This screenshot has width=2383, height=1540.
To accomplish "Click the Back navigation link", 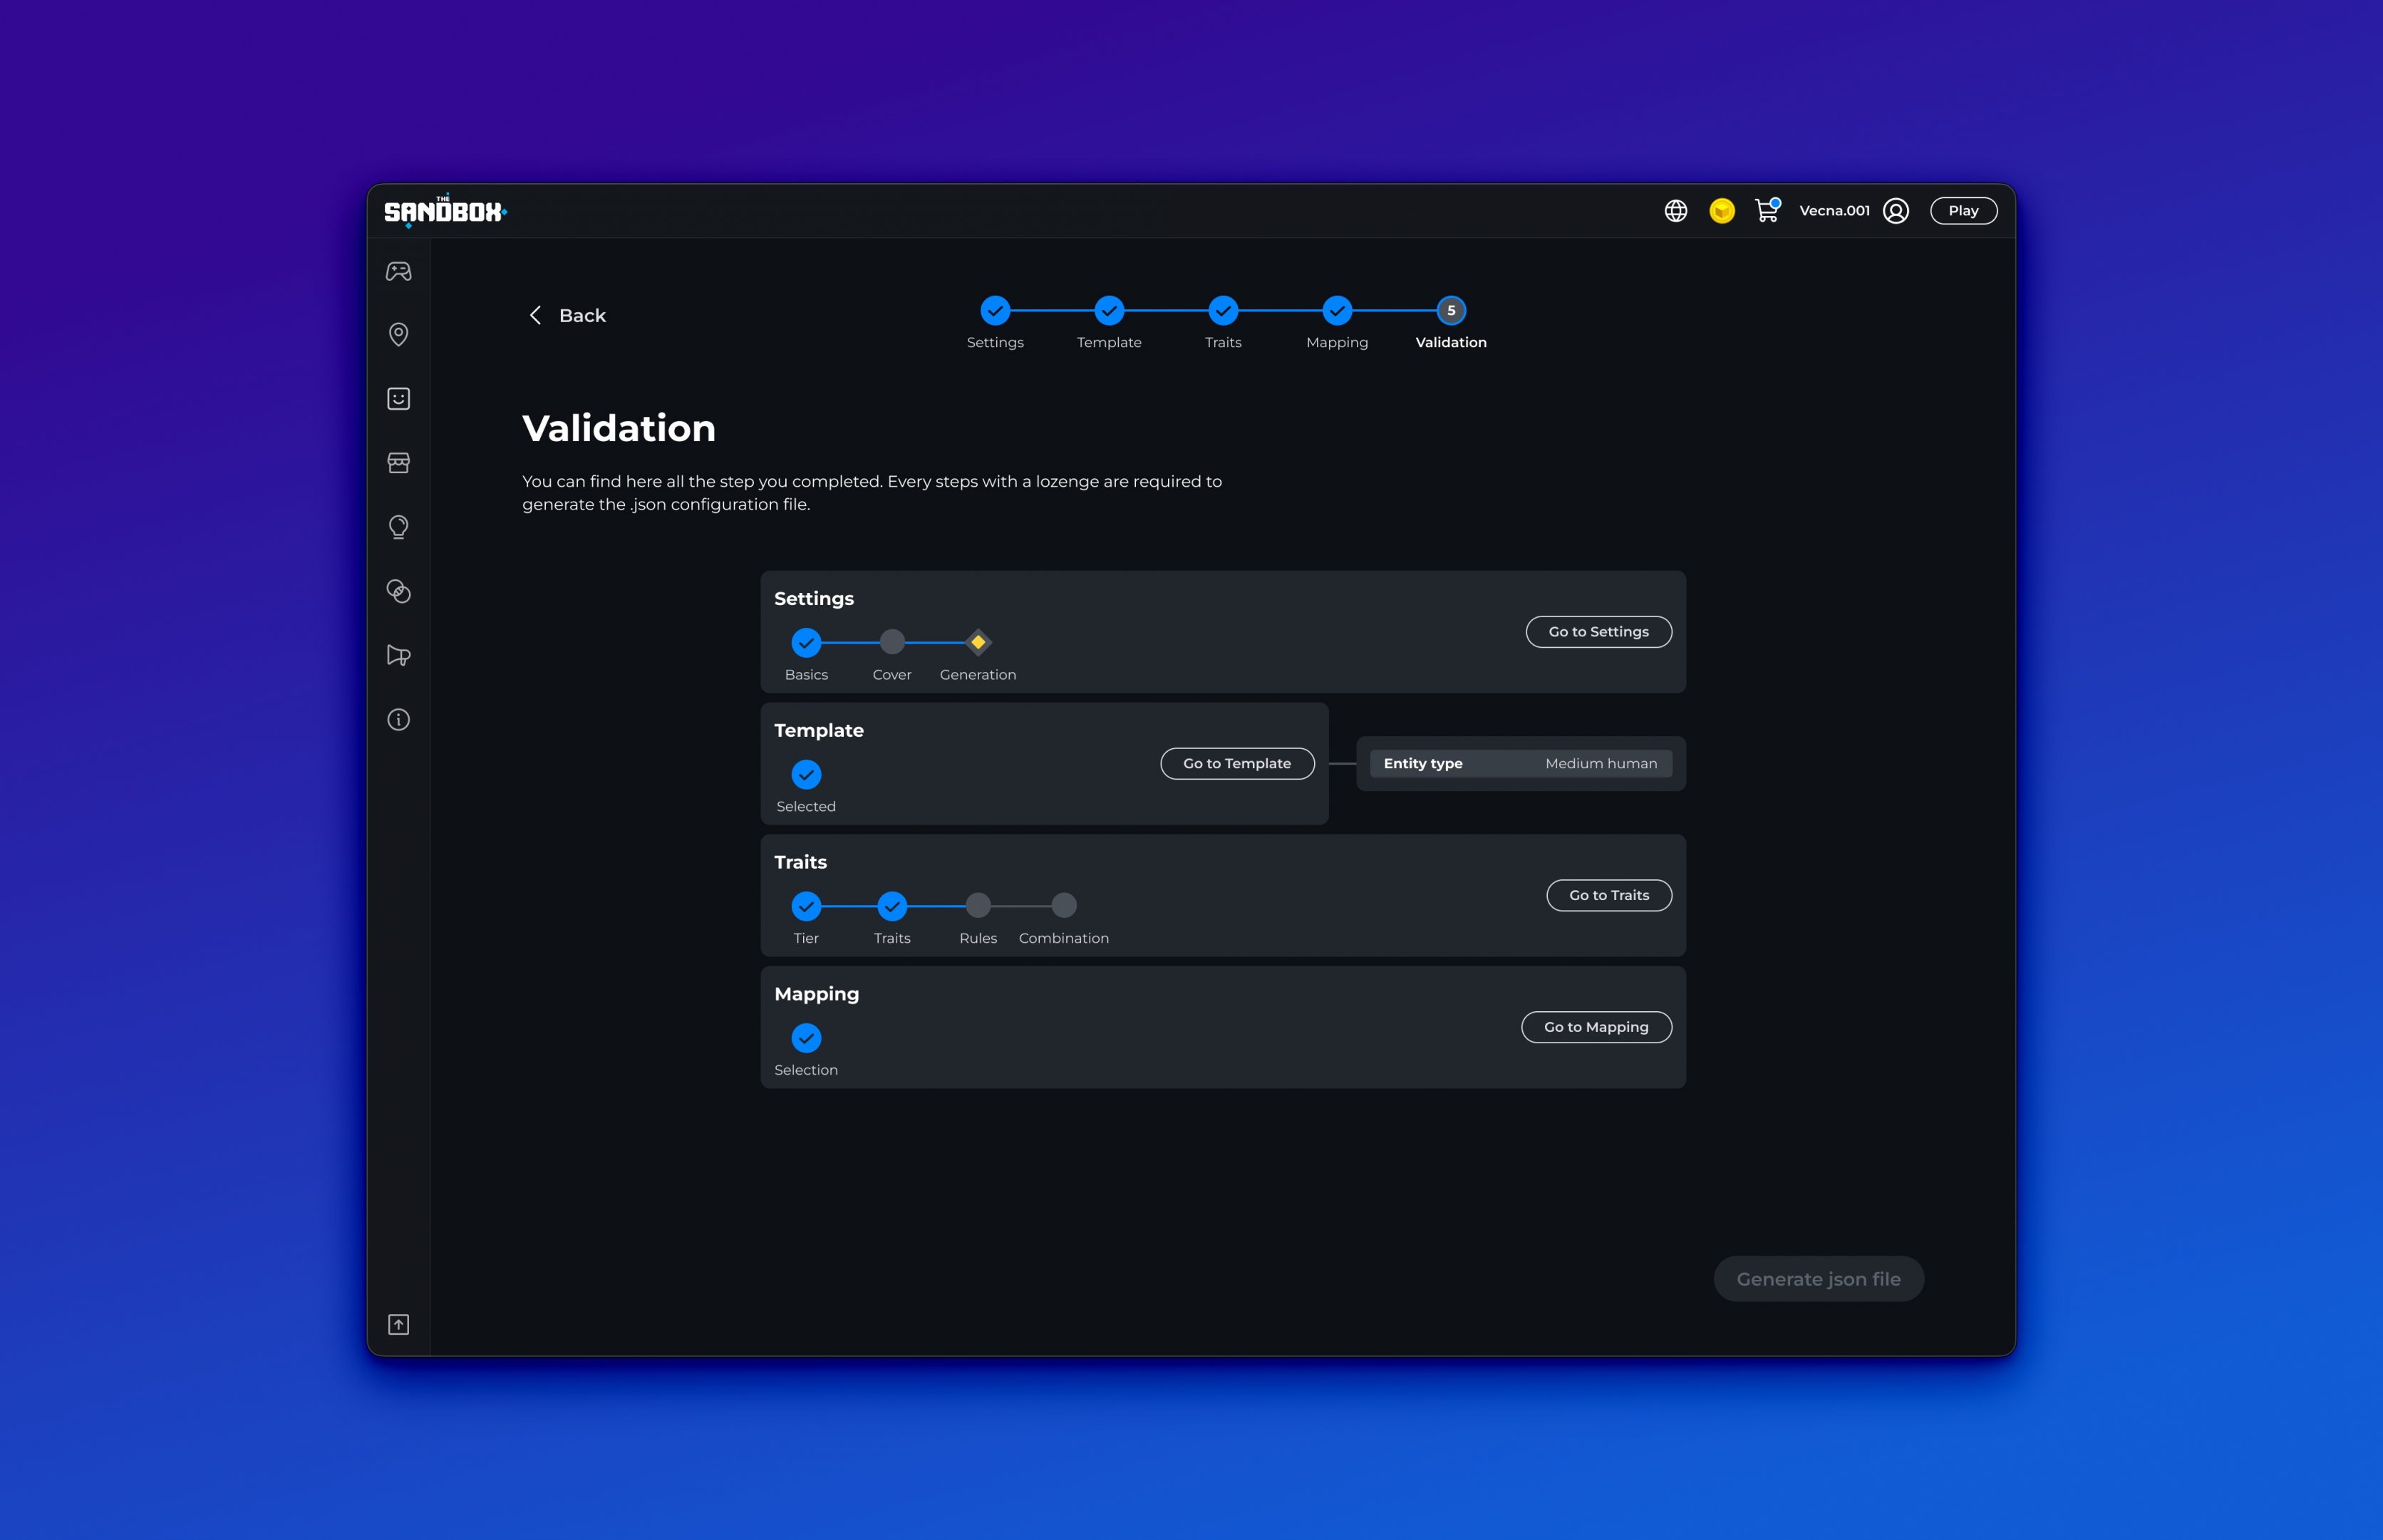I will tap(567, 315).
